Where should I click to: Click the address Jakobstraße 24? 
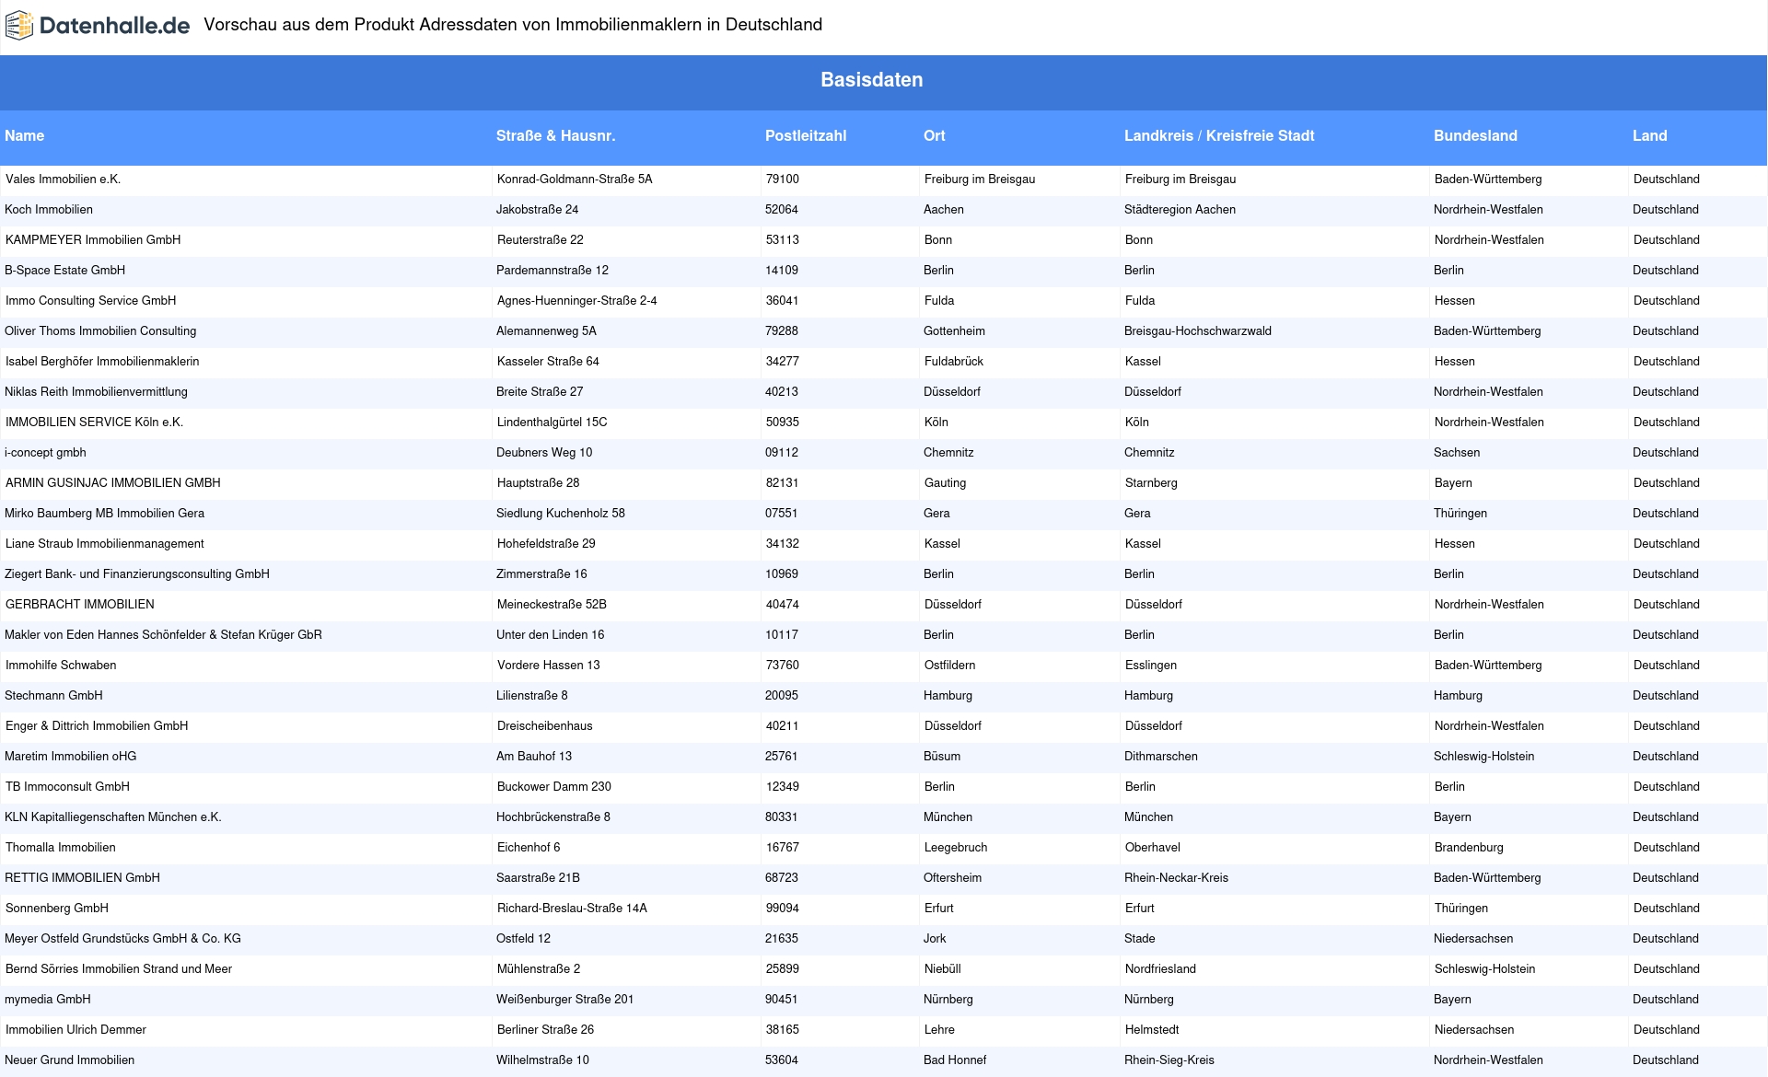538,210
